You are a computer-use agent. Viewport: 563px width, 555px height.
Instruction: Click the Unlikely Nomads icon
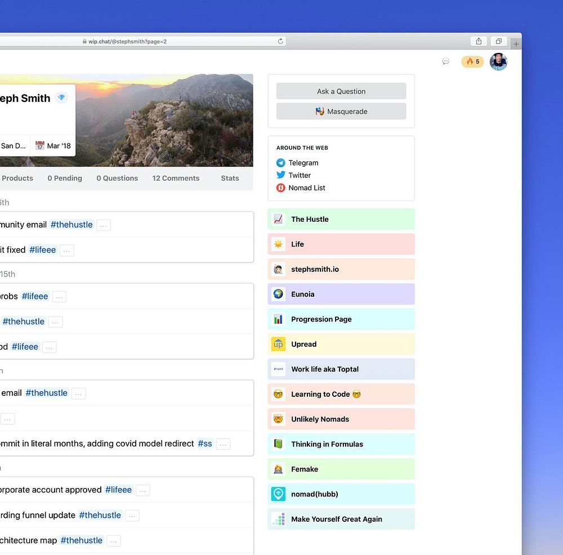[x=278, y=419]
